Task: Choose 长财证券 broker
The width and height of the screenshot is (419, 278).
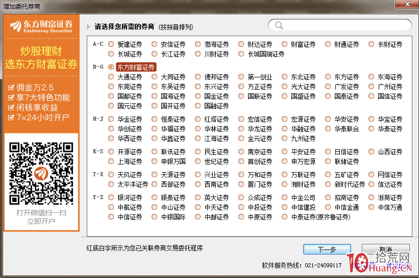Action: (371, 44)
